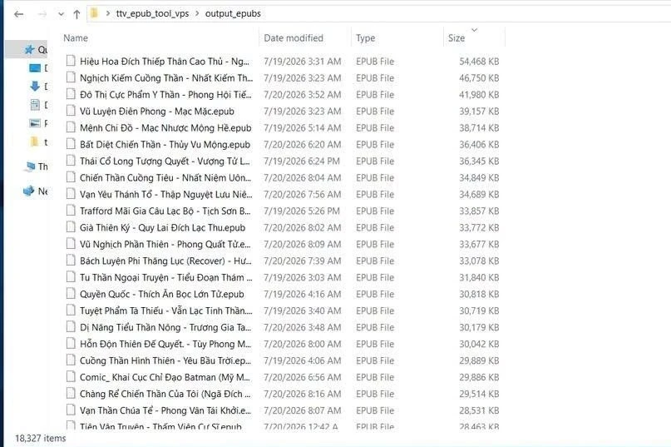Screen dimensions: 671x447
Task: Click date 7/20/2026 3:52 AM
Action: [302, 95]
